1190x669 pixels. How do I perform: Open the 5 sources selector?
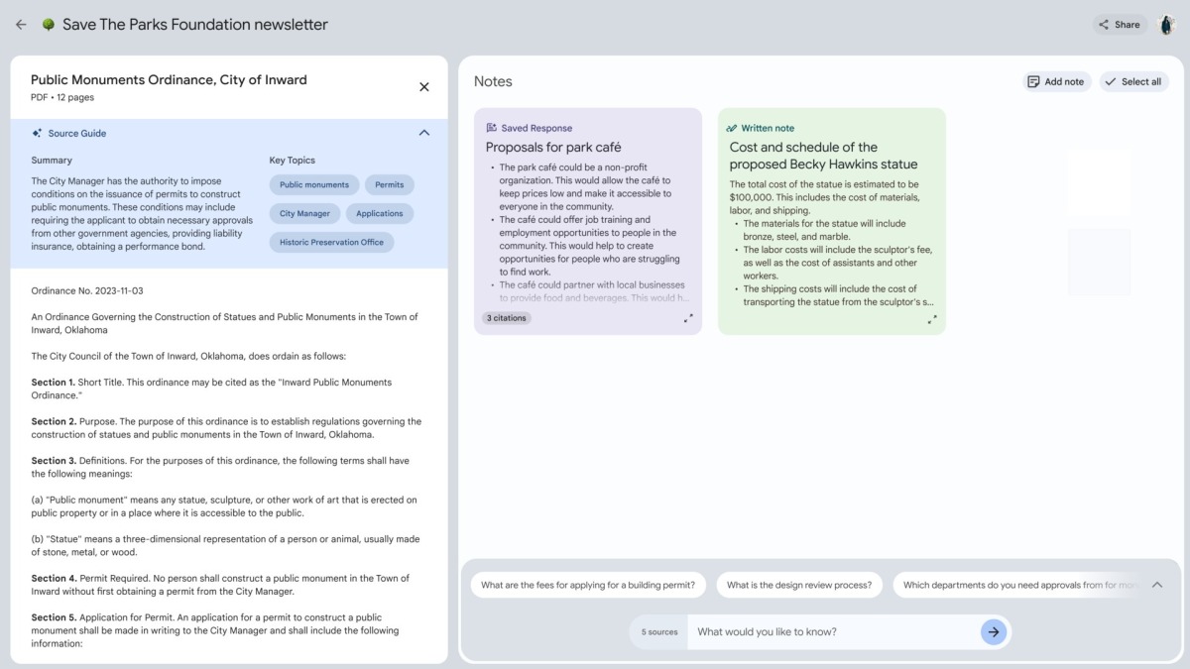click(x=659, y=632)
